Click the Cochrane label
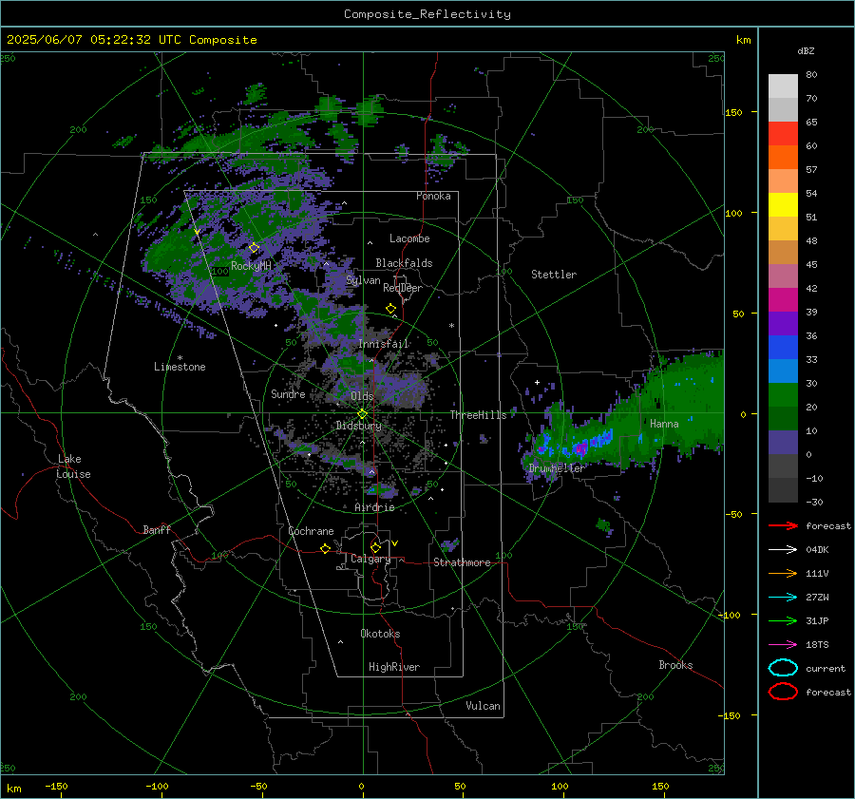The width and height of the screenshot is (855, 799). [311, 531]
